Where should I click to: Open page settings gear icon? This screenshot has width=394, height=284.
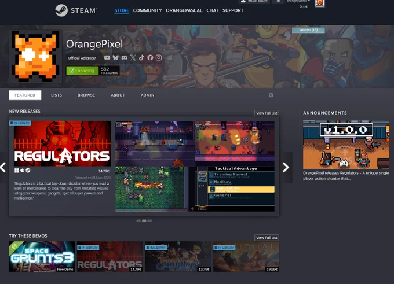click(271, 95)
